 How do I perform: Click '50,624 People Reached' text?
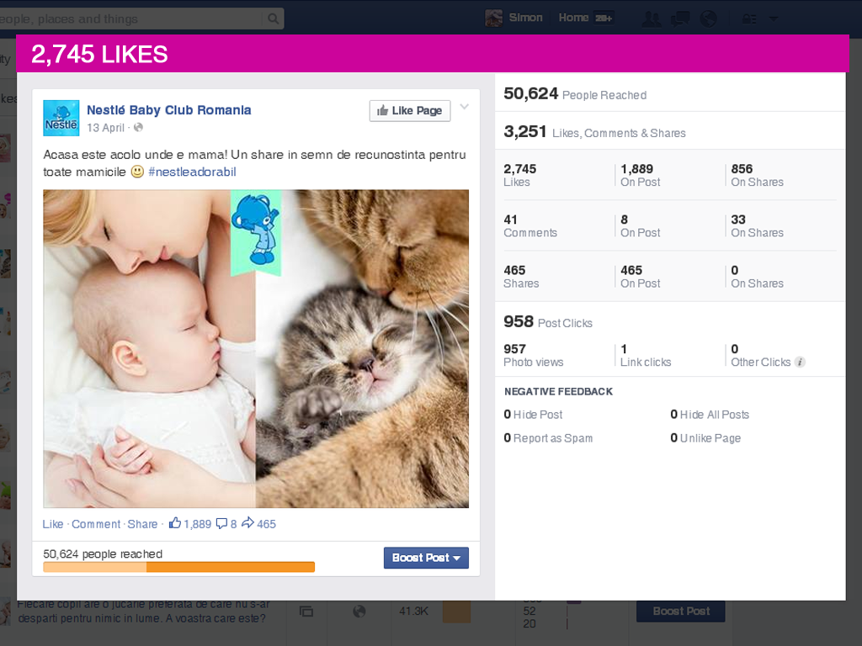click(x=575, y=94)
